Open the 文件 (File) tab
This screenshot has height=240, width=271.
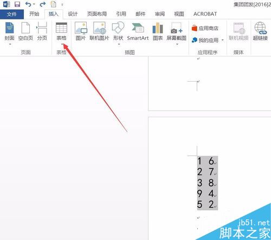12,14
